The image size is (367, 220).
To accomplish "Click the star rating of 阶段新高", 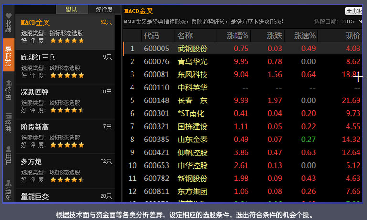I will click(x=67, y=145).
